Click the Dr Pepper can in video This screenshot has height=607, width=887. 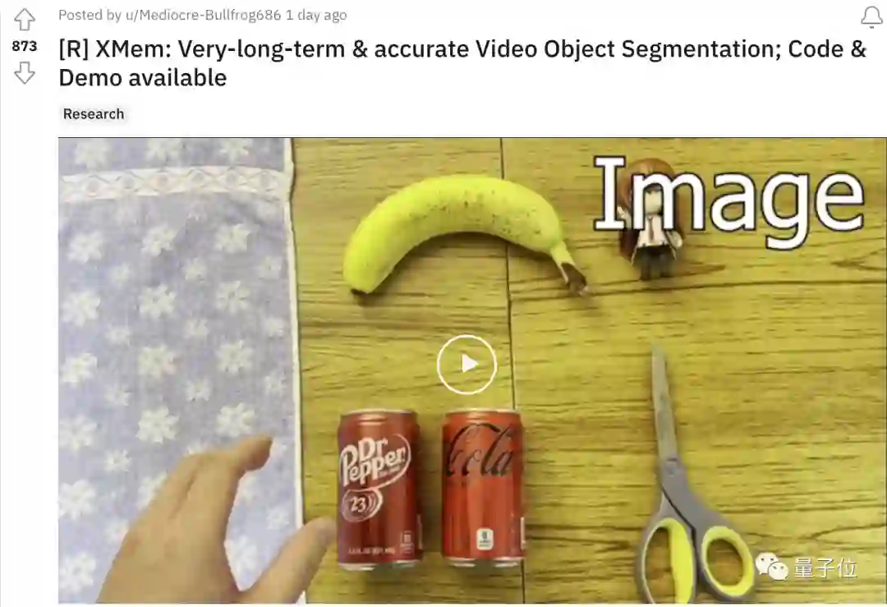tap(379, 489)
